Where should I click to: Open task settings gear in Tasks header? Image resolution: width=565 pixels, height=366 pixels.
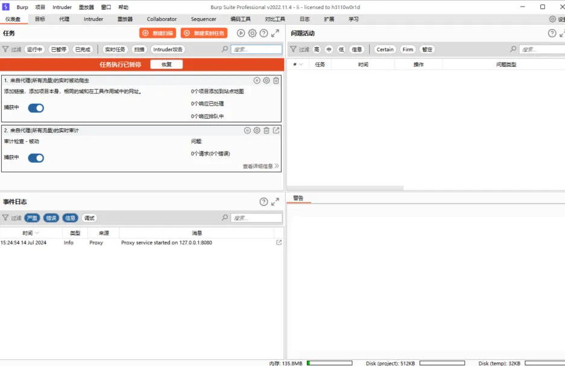click(x=252, y=33)
